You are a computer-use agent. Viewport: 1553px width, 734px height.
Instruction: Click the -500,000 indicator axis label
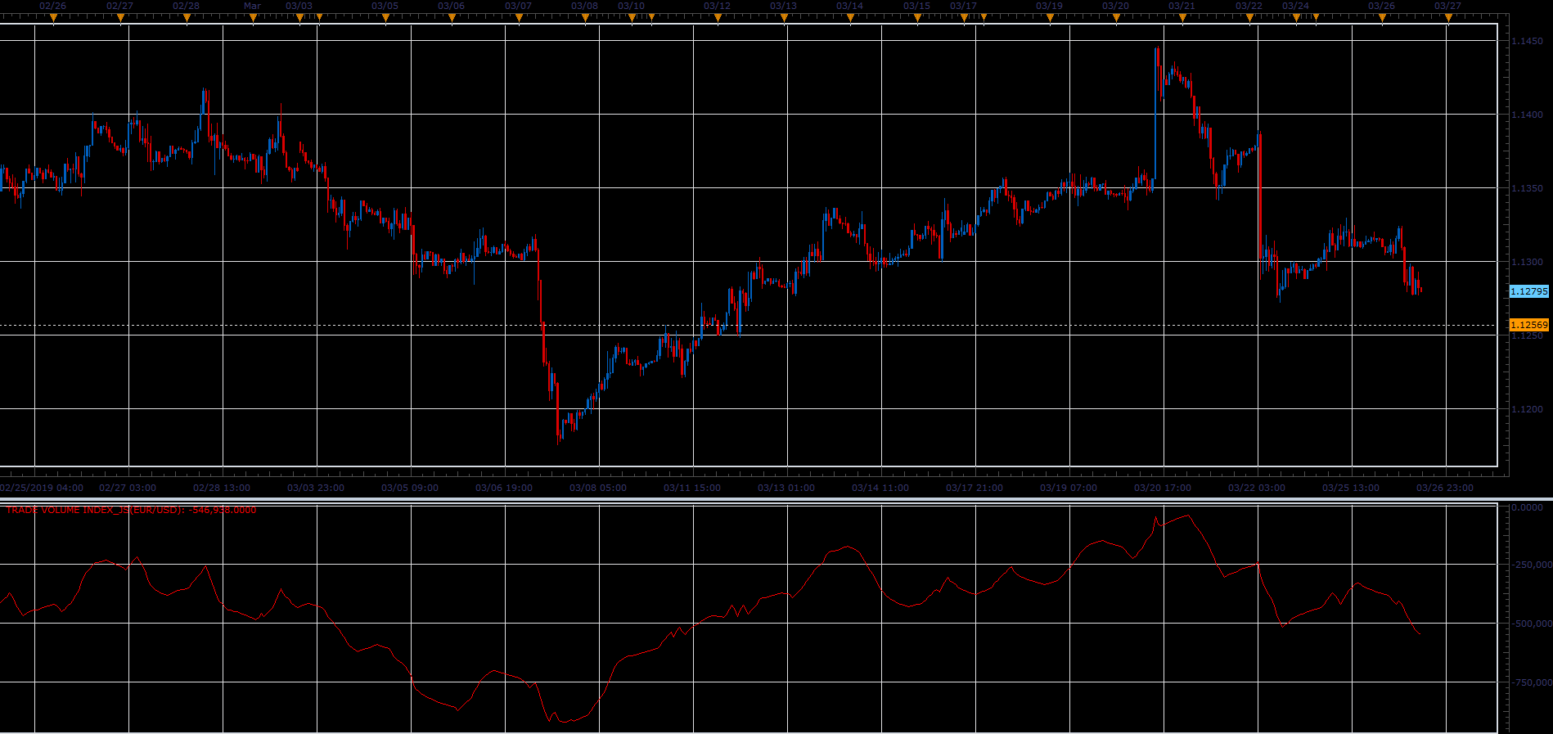click(x=1530, y=624)
